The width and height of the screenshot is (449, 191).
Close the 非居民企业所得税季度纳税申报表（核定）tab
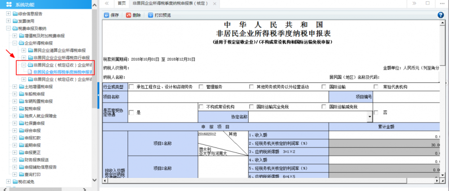pos(214,4)
